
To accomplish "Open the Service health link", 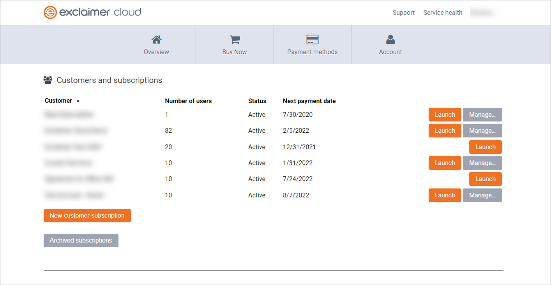I will coord(443,13).
